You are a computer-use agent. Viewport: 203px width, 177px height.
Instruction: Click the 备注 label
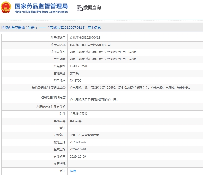[x=62, y=128]
